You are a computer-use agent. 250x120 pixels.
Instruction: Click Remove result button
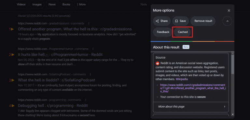(x=203, y=21)
